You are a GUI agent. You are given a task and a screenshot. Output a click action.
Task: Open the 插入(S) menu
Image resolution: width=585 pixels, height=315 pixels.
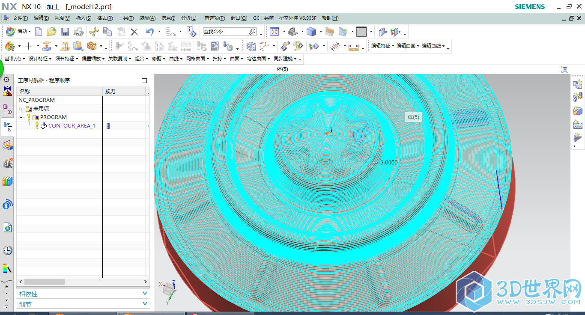point(84,18)
